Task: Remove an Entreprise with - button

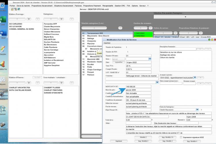Action: [x=72, y=19]
